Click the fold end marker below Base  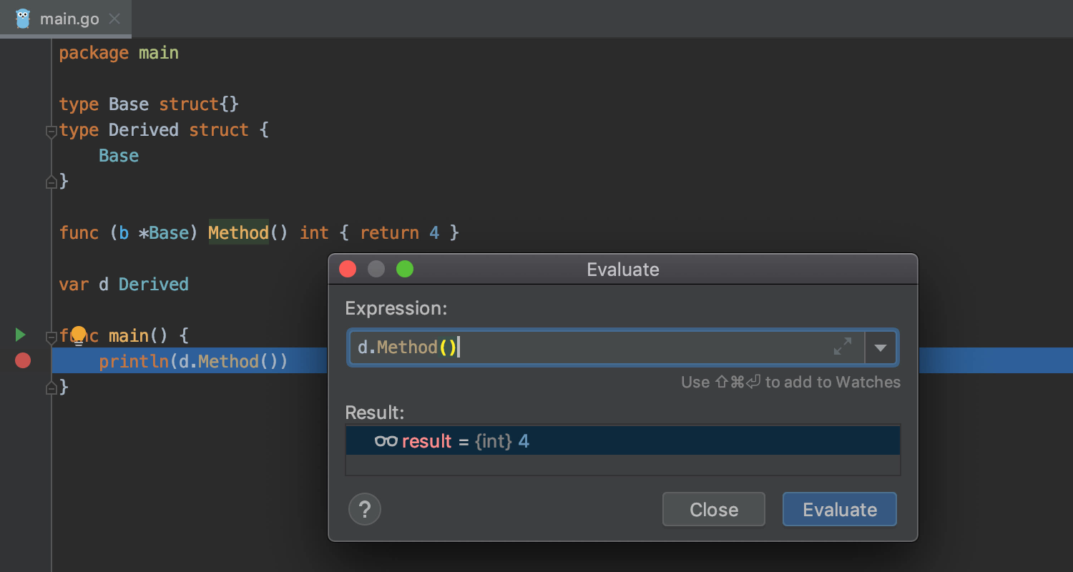(51, 182)
